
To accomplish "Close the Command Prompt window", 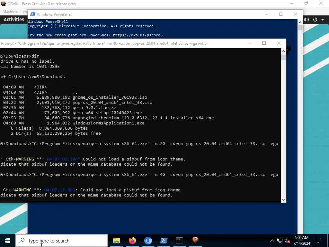I will 279,43.
